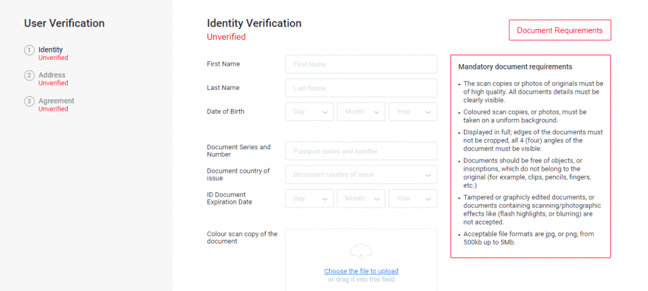
Task: Click the step 2 Address circle icon
Action: coord(29,75)
